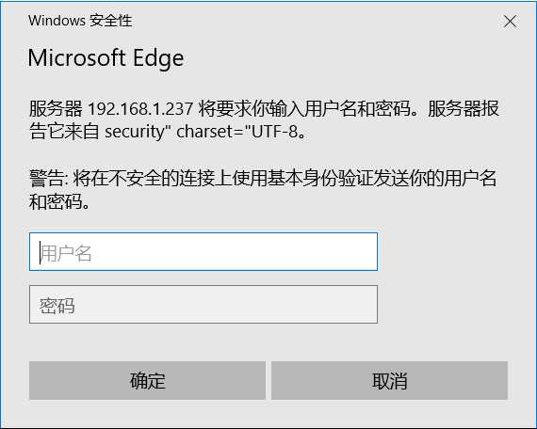Close the Windows 安全性 dialog with X
537x429 pixels.
pyautogui.click(x=510, y=22)
